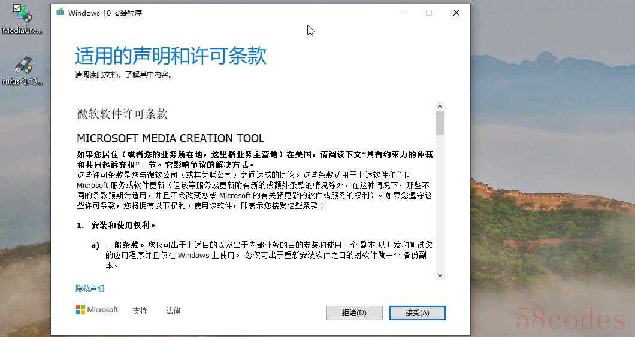This screenshot has height=337, width=635.
Task: Click the MICROSOFT MEDIA CREATION TOOL heading
Action: [170, 138]
